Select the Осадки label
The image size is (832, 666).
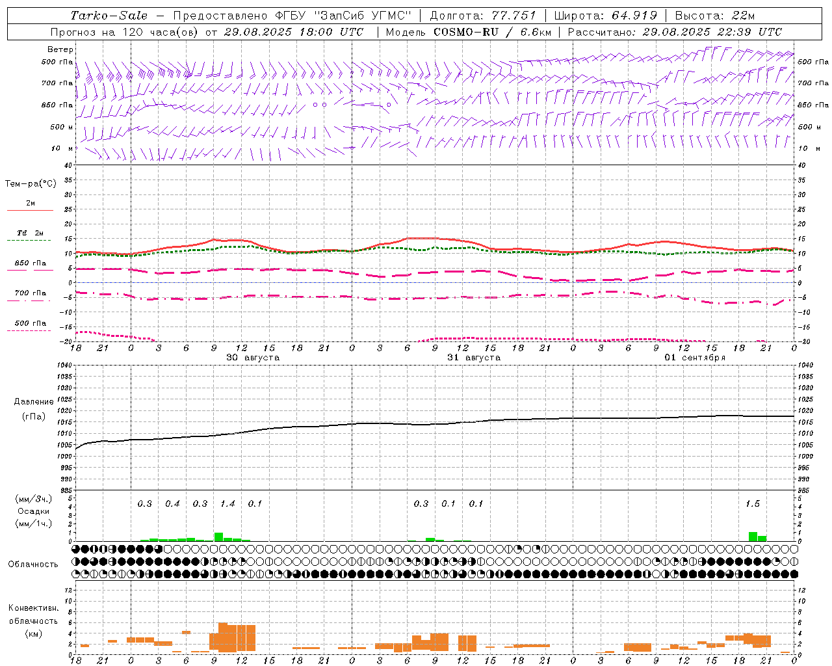coord(34,511)
